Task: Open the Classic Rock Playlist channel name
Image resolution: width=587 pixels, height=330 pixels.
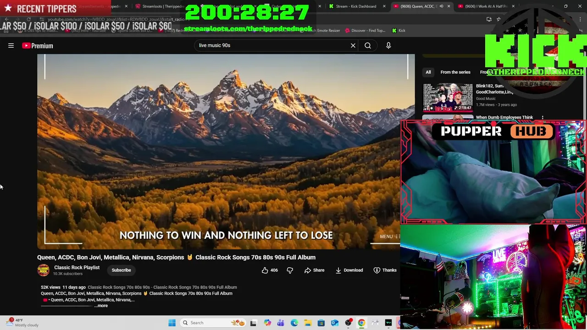Action: (77, 267)
